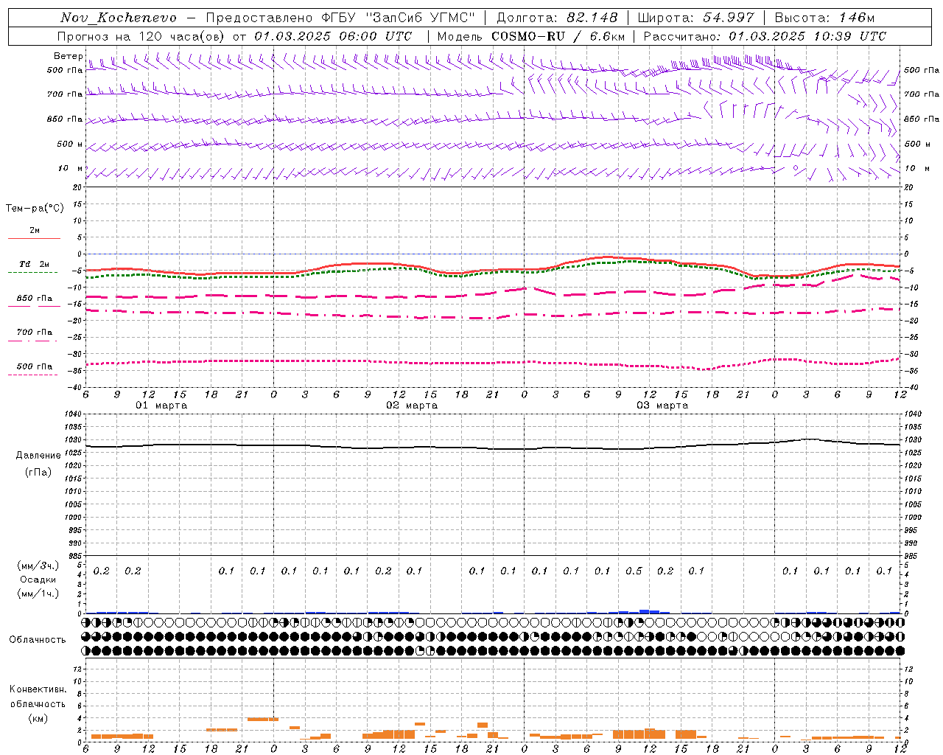Click the 'Ветер' wind panel label
Viewport: 943px width, 755px height.
(68, 56)
